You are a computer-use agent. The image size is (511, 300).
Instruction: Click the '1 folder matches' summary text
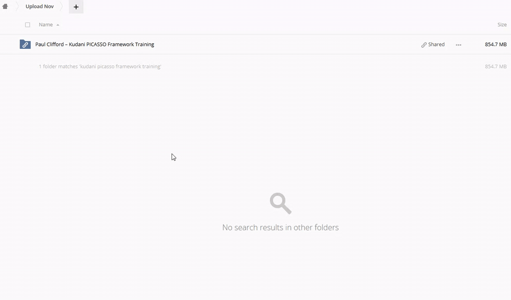(100, 67)
